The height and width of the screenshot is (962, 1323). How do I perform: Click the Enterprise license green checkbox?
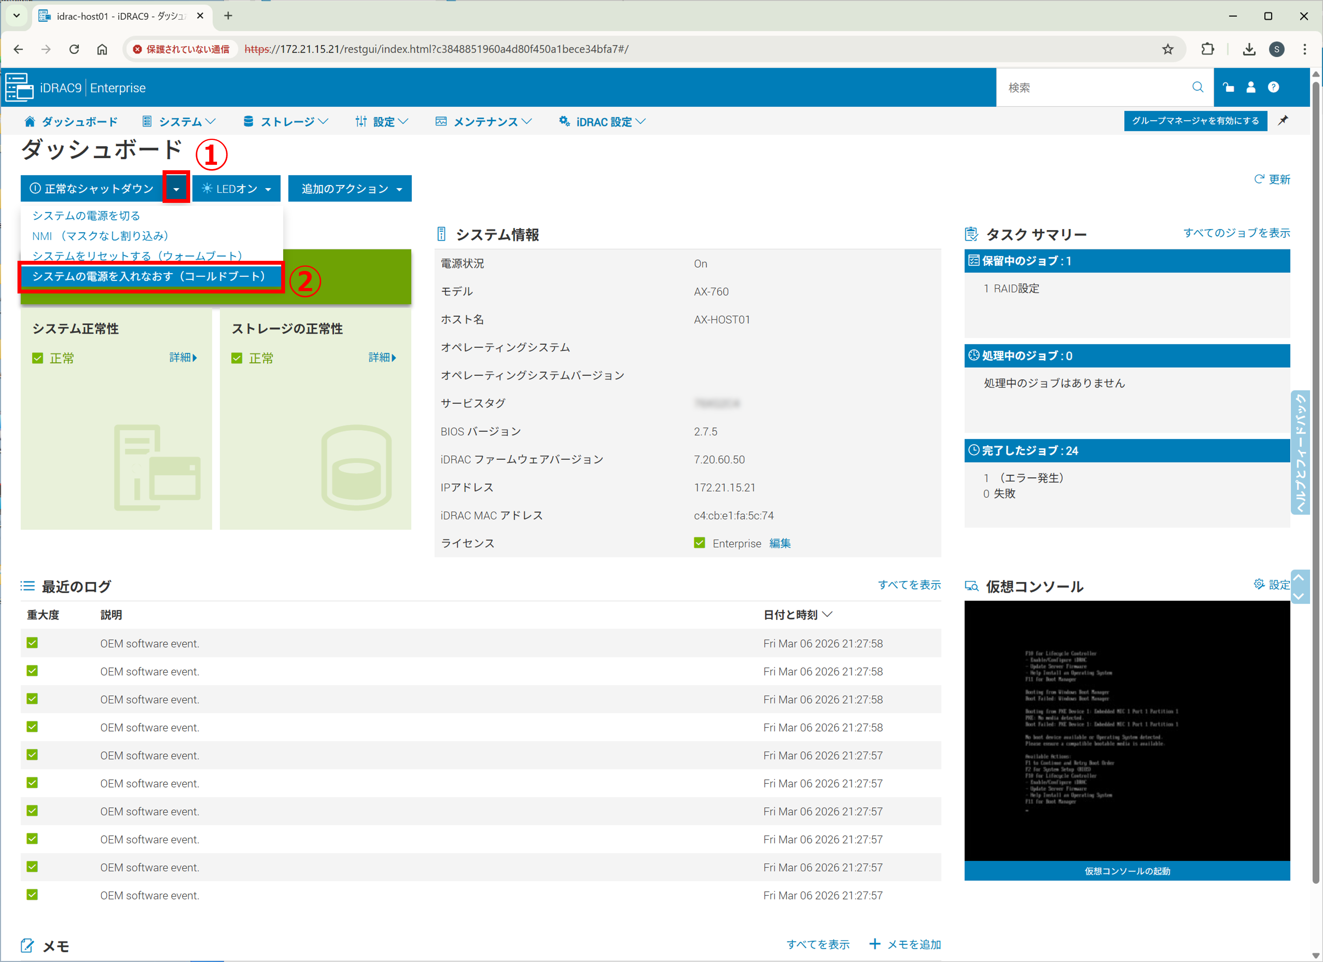click(699, 543)
